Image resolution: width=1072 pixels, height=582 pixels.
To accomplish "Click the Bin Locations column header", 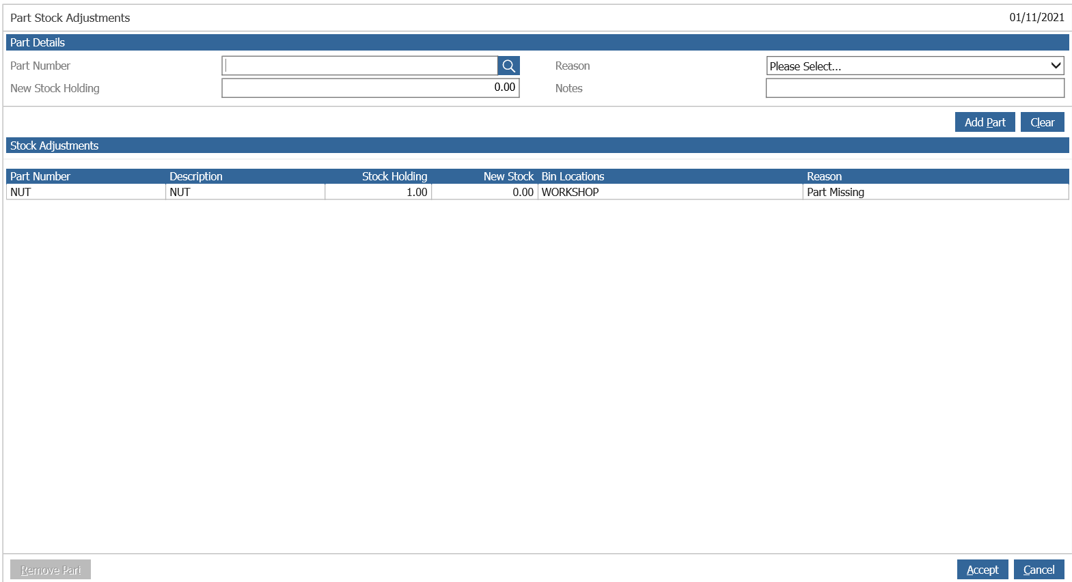I will (573, 176).
